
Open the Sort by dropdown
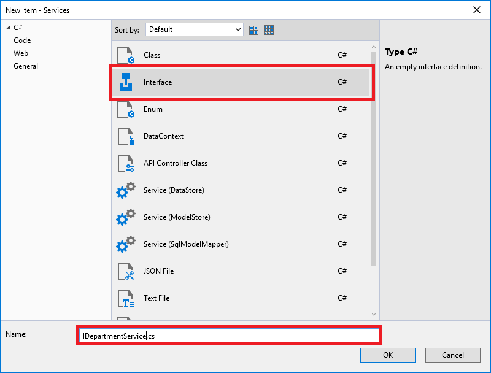point(195,29)
